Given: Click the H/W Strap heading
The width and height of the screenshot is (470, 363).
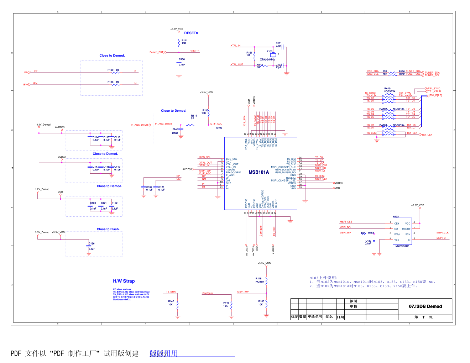Looking at the screenshot, I should tap(124, 281).
